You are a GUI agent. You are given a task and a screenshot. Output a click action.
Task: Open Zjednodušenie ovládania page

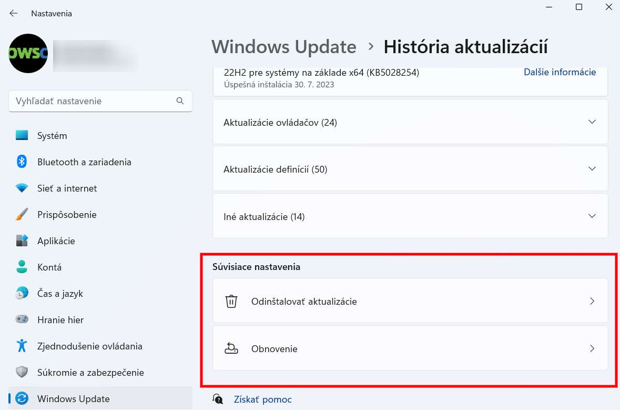100,346
